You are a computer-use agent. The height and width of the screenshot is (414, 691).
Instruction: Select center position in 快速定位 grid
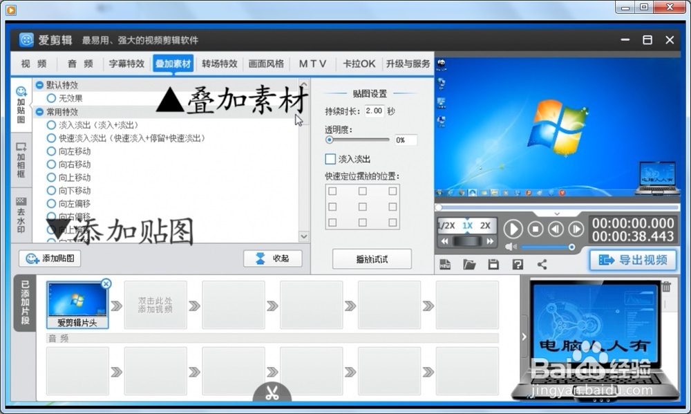(x=362, y=207)
